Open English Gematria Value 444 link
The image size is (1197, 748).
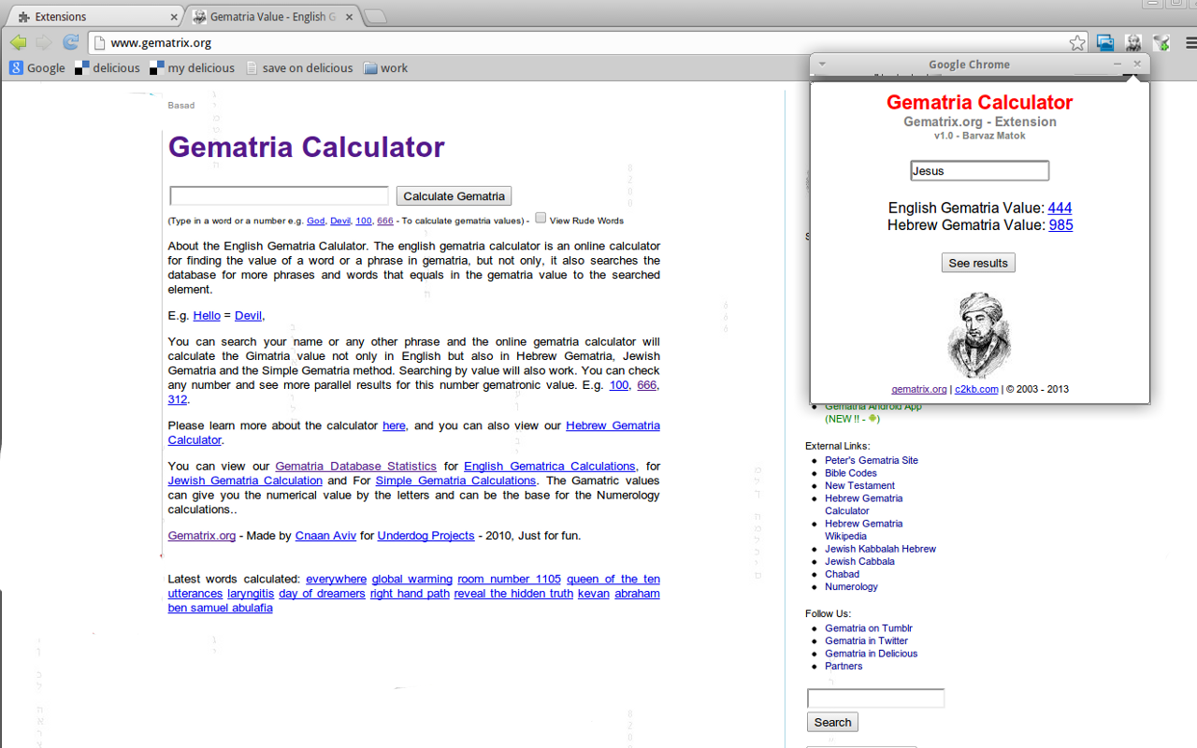coord(1060,208)
